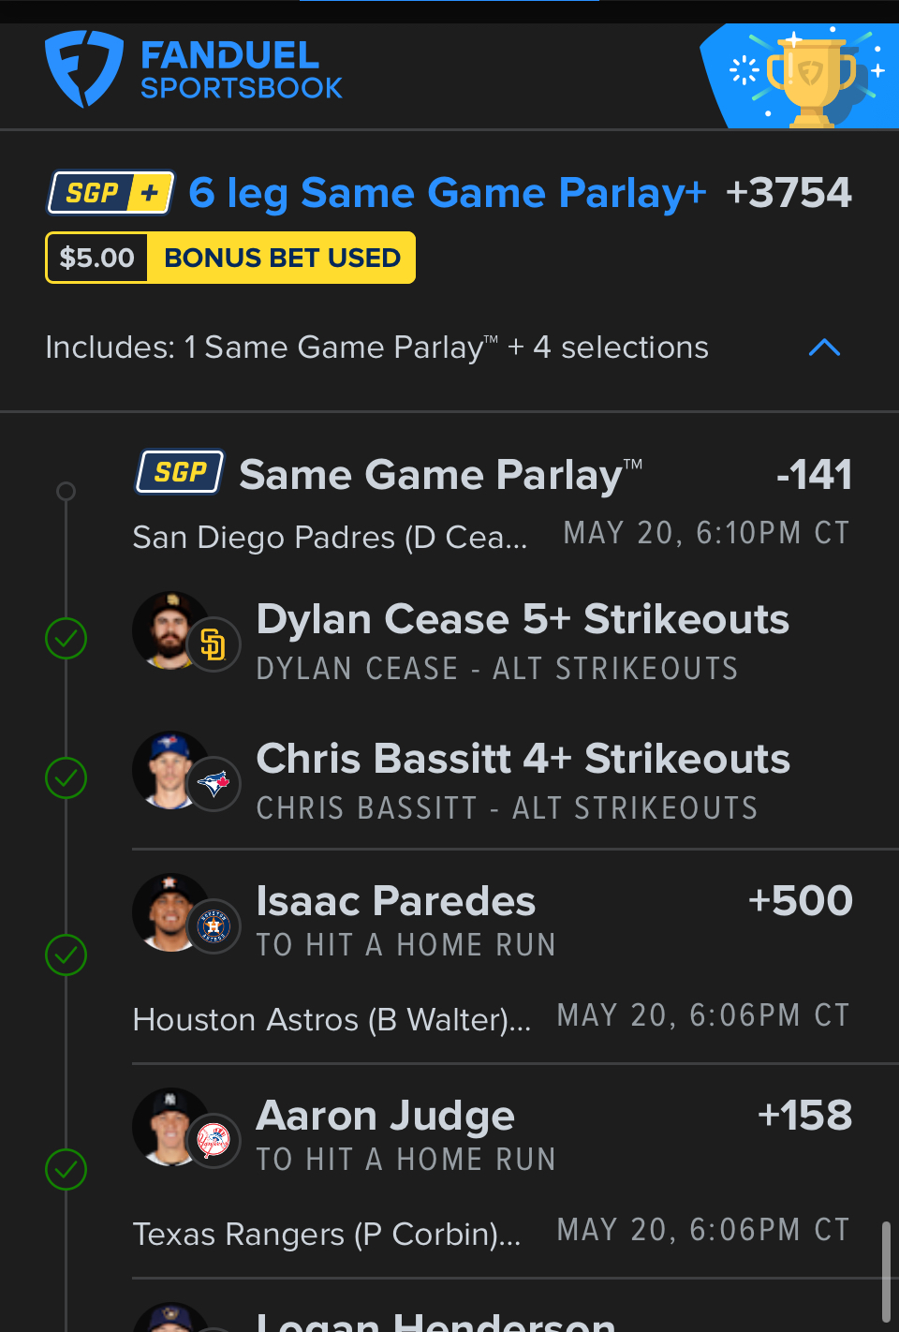Tap the FanDuel shield logo
899x1332 pixels.
point(83,69)
